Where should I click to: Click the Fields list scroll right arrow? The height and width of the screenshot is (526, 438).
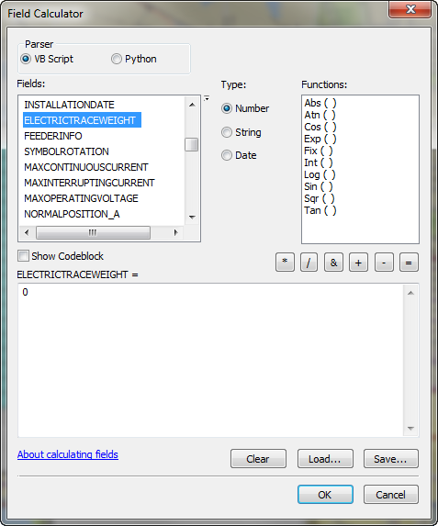click(x=175, y=232)
